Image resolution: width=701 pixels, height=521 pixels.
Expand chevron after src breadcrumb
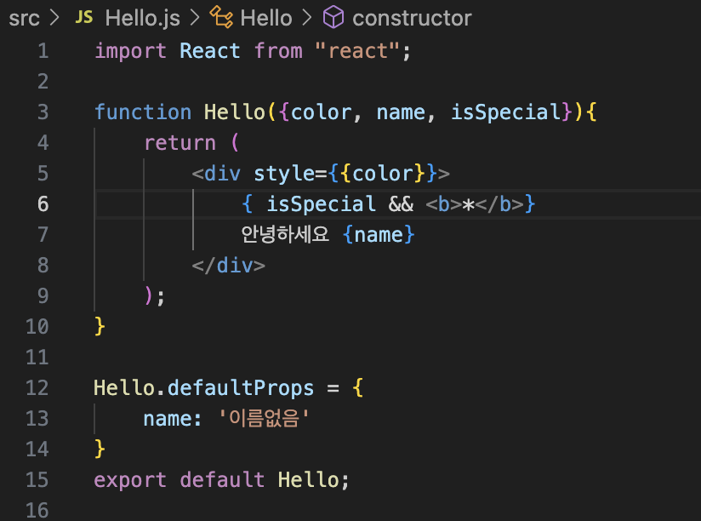point(54,18)
